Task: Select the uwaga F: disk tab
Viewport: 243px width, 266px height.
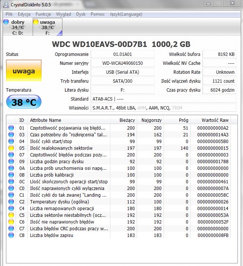Action: pyautogui.click(x=48, y=27)
